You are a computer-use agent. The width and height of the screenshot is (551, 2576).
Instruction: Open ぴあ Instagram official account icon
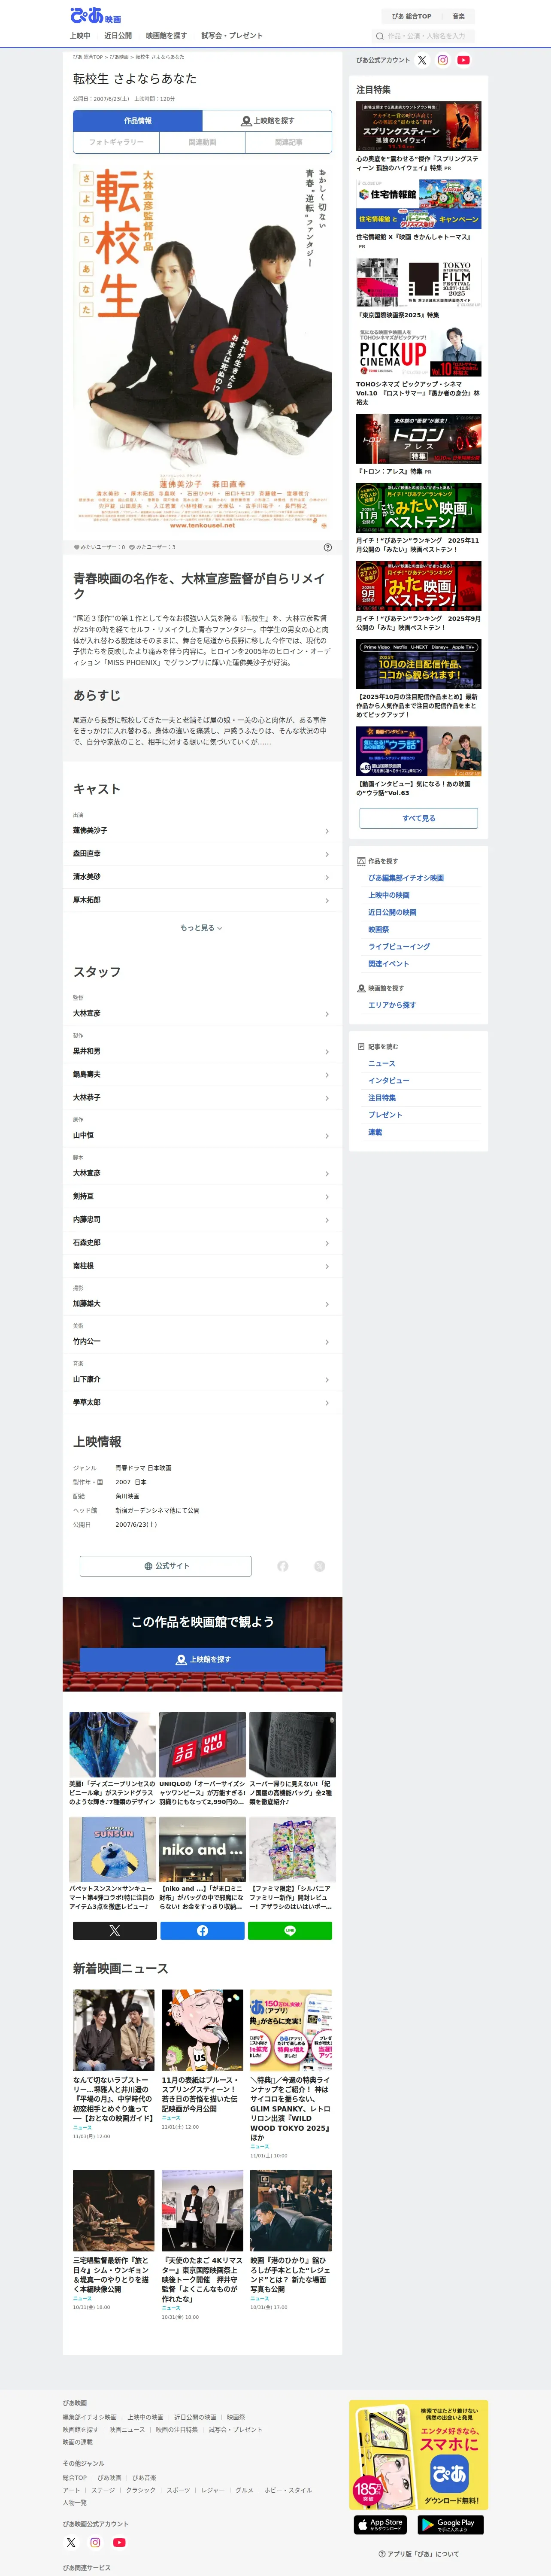[443, 60]
